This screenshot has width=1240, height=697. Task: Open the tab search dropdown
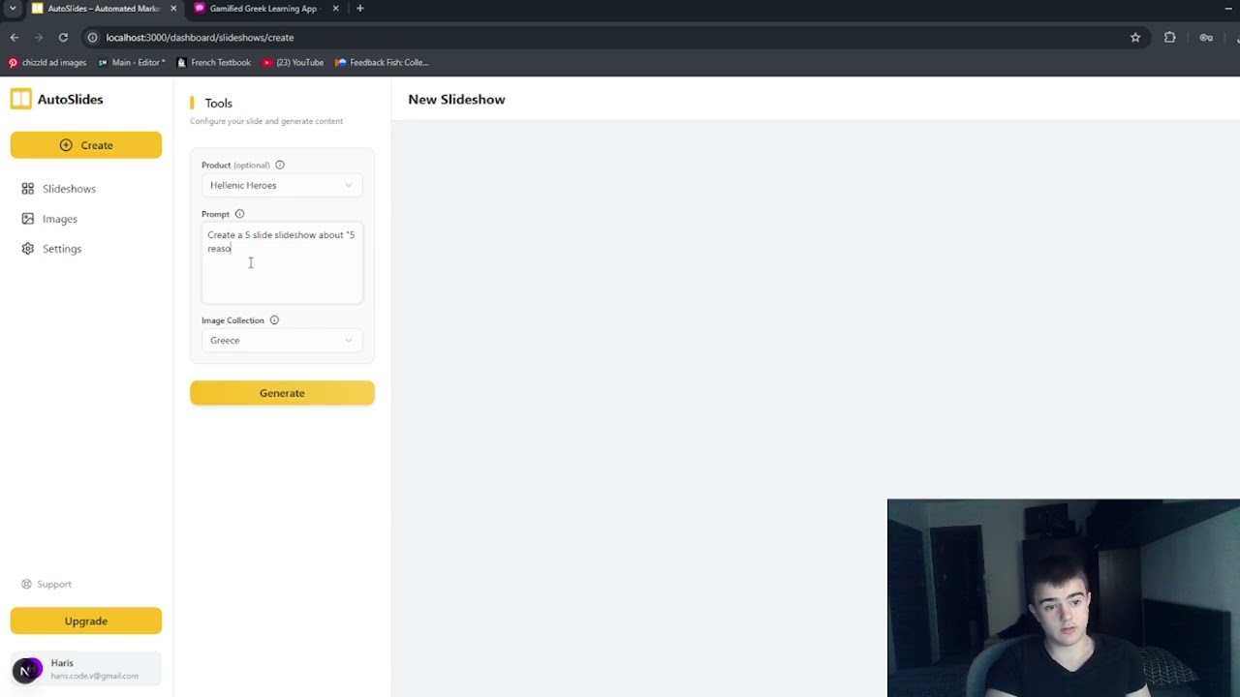pyautogui.click(x=13, y=9)
